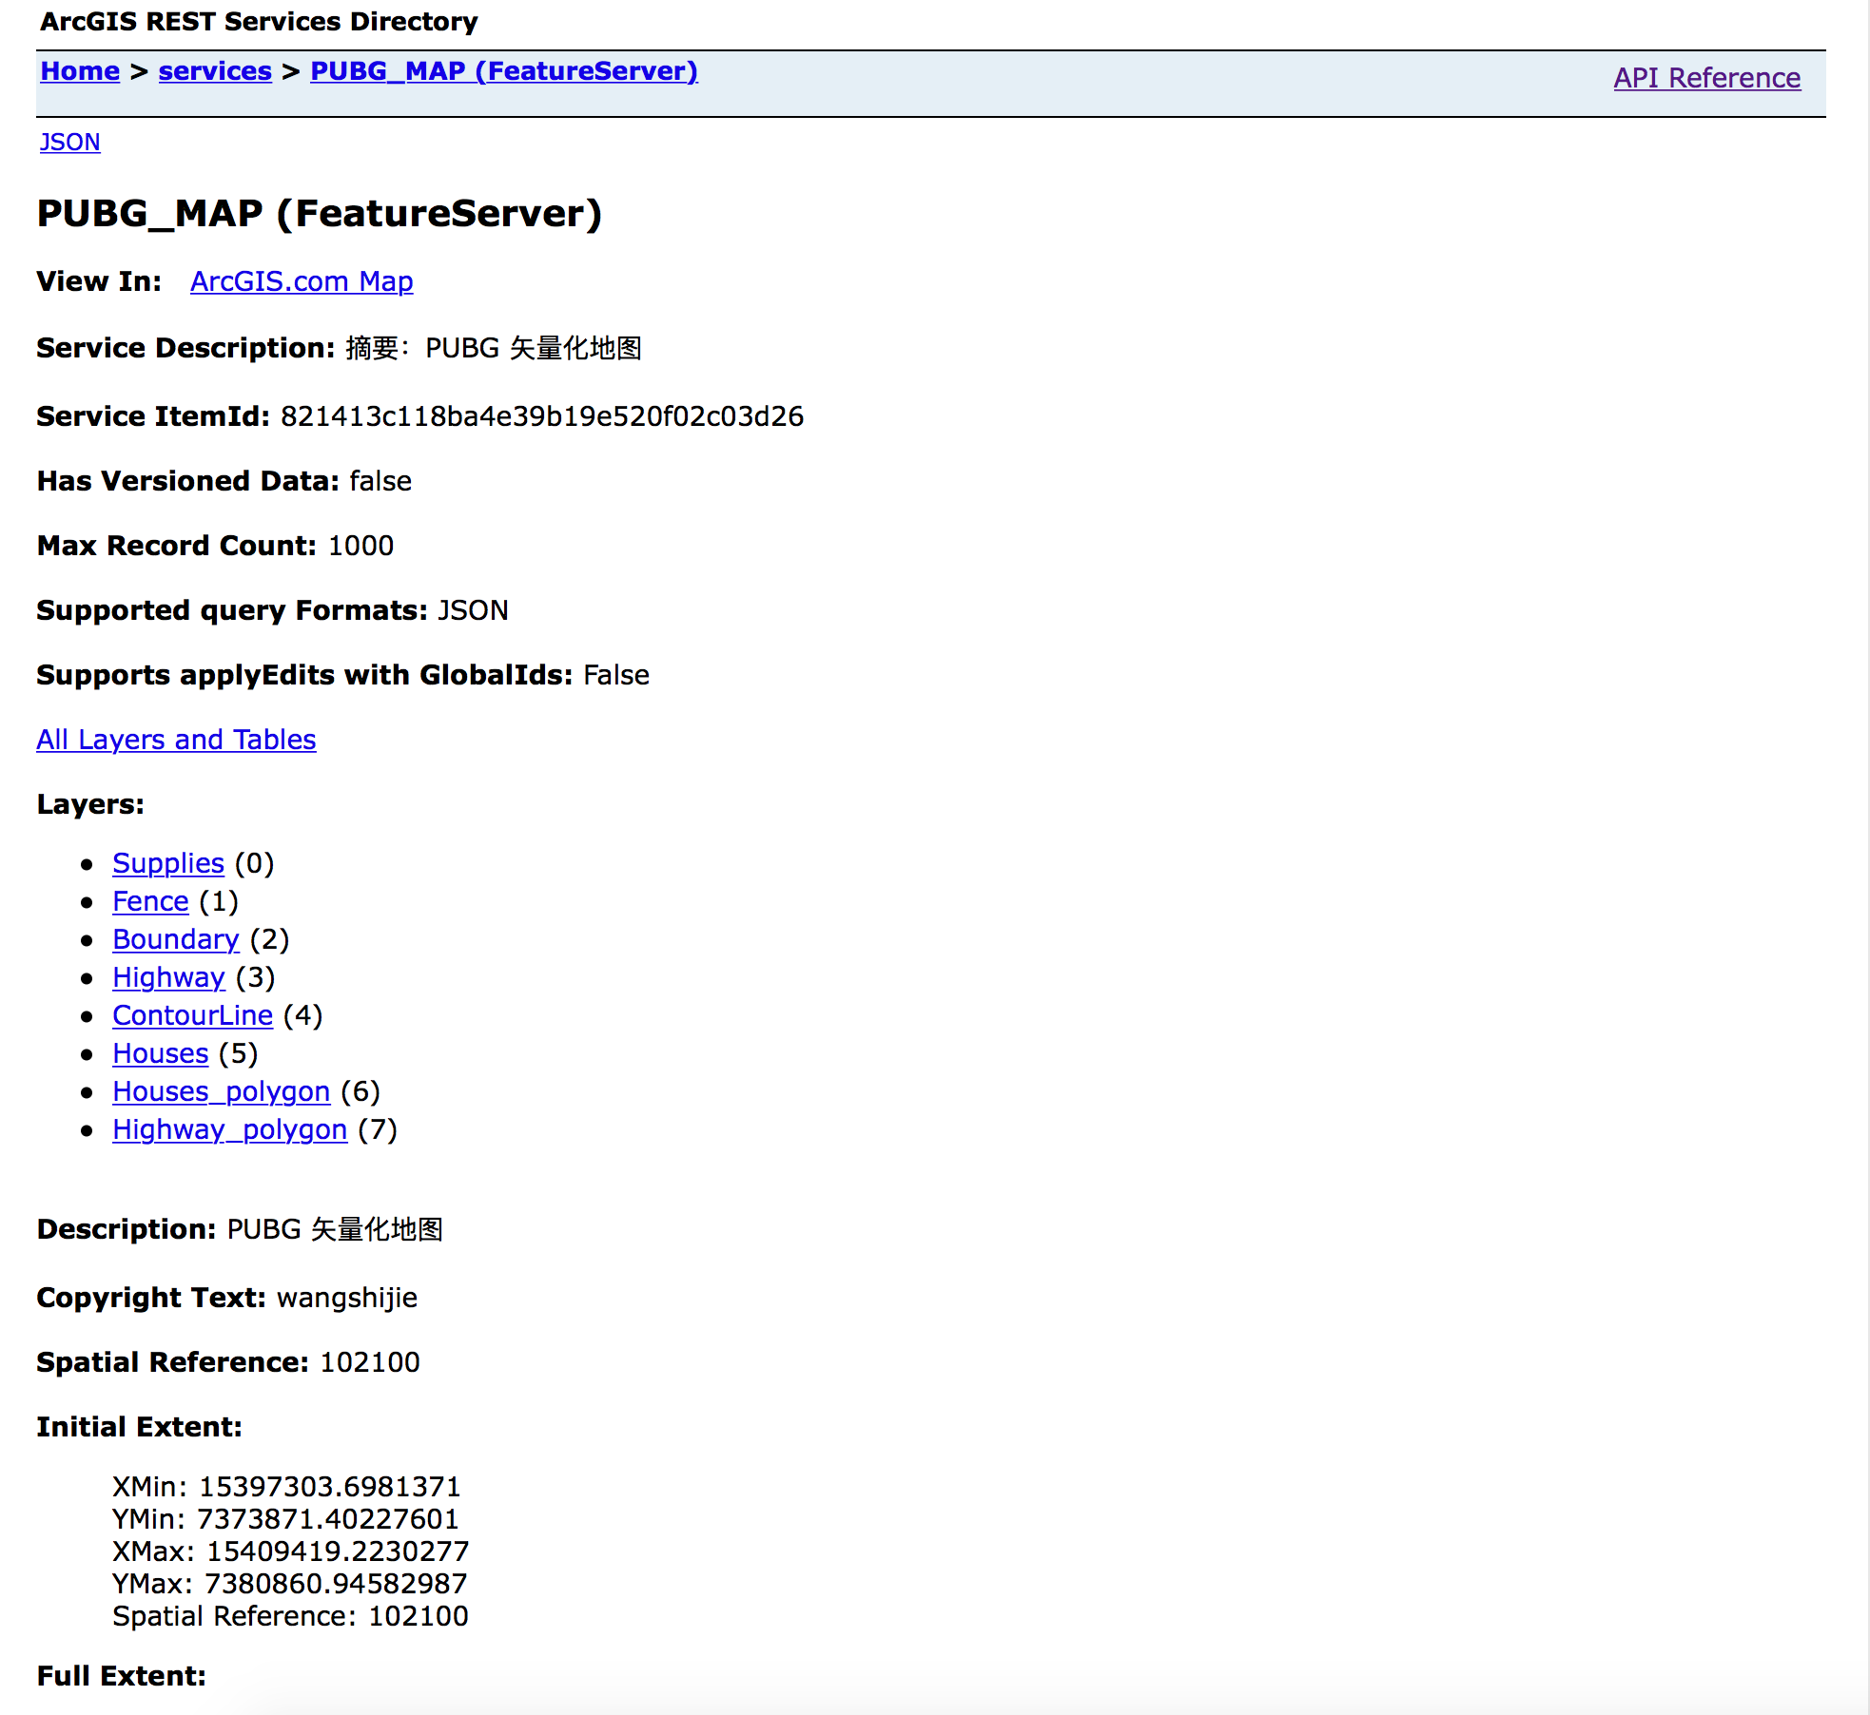1870x1715 pixels.
Task: Open the Houses_polygon layer
Action: point(221,1091)
